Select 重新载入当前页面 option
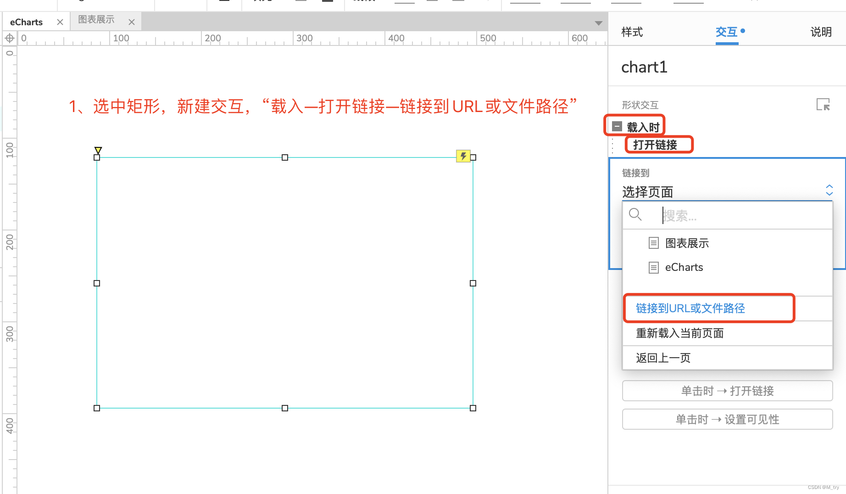Image resolution: width=846 pixels, height=494 pixels. pyautogui.click(x=727, y=333)
